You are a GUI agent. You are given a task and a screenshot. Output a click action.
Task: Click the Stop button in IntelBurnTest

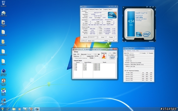(114, 53)
